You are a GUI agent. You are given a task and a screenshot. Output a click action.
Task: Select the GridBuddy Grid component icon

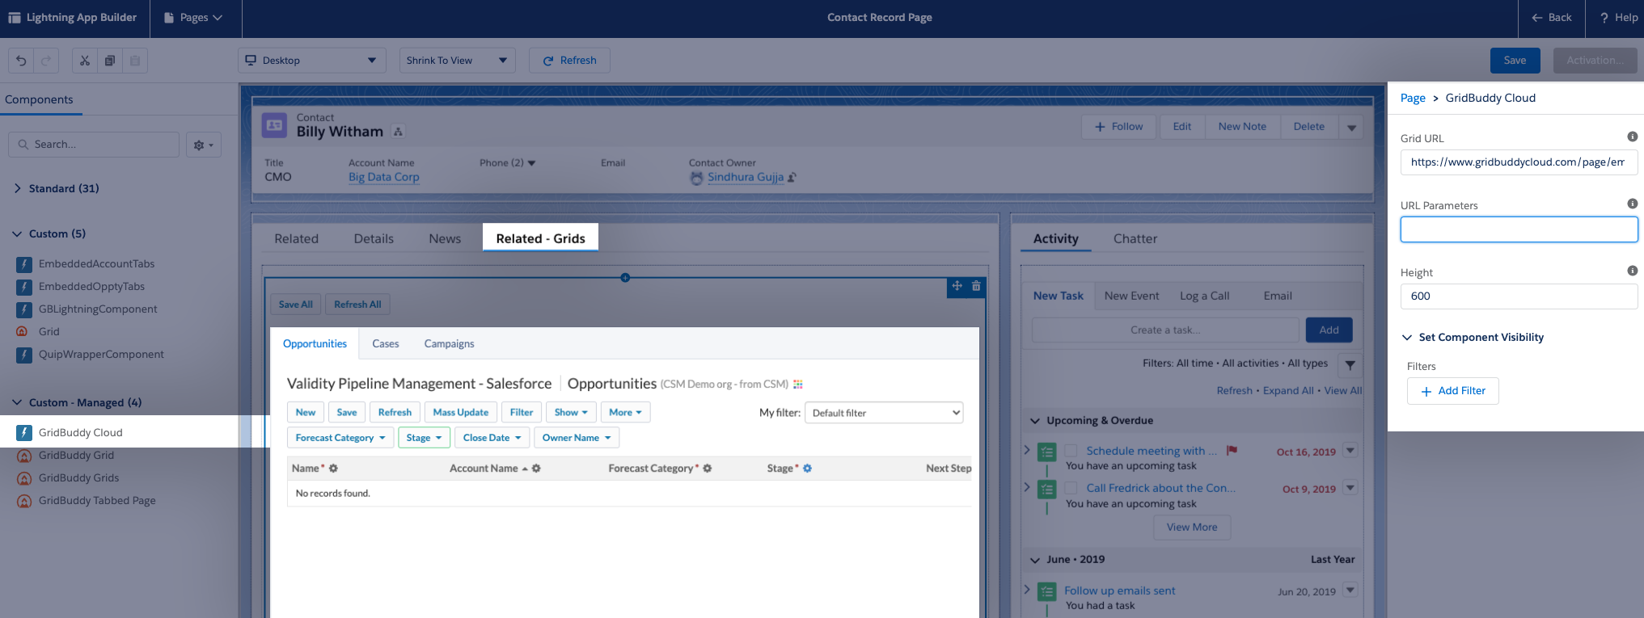click(24, 456)
